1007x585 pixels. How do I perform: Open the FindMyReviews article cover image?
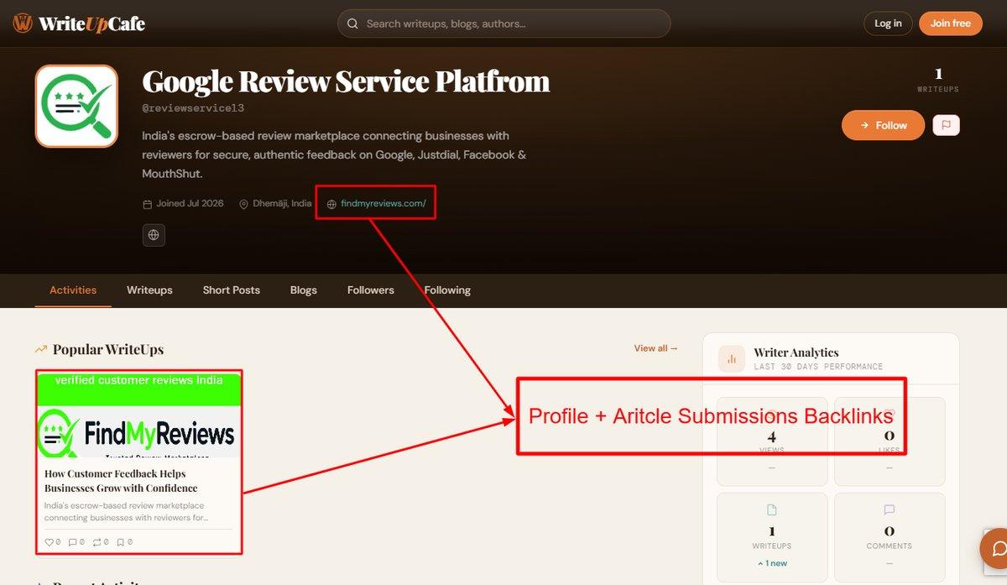pyautogui.click(x=139, y=415)
